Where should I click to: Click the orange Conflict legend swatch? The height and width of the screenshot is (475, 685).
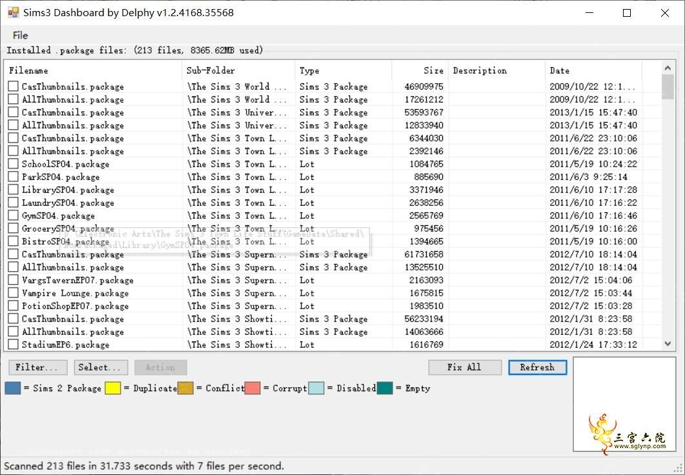coord(185,388)
